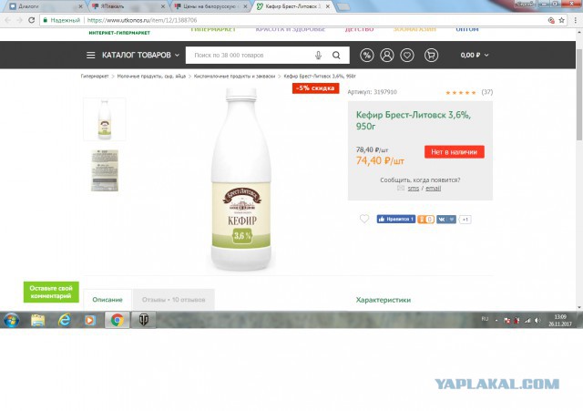
Task: Click the '-5% скидка' badge
Action: click(316, 88)
